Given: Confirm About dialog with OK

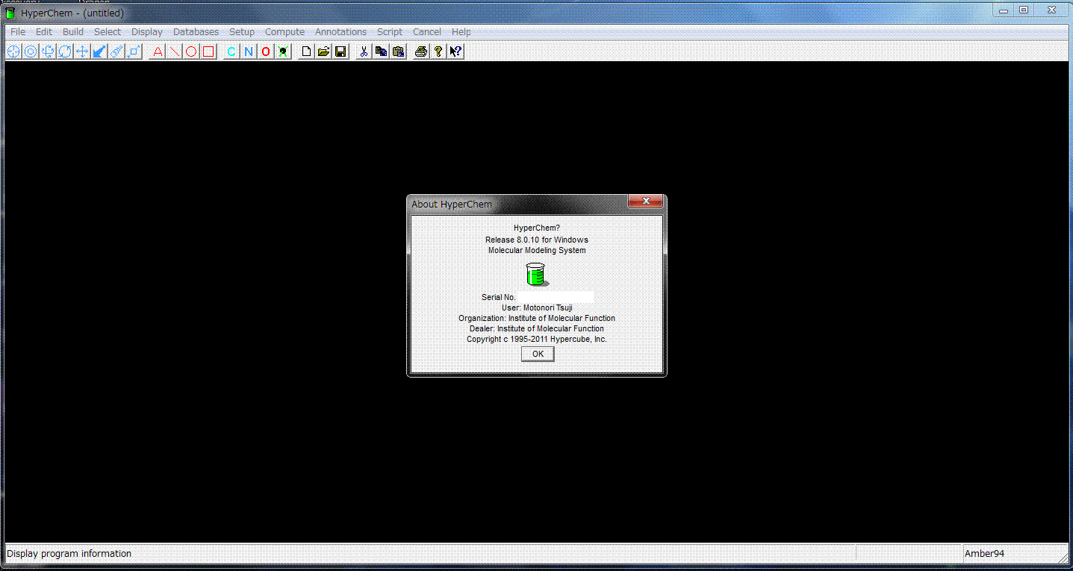Looking at the screenshot, I should coord(538,354).
